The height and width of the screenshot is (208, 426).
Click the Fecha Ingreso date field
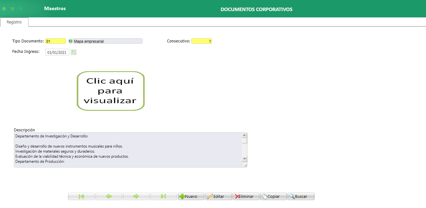pos(57,52)
